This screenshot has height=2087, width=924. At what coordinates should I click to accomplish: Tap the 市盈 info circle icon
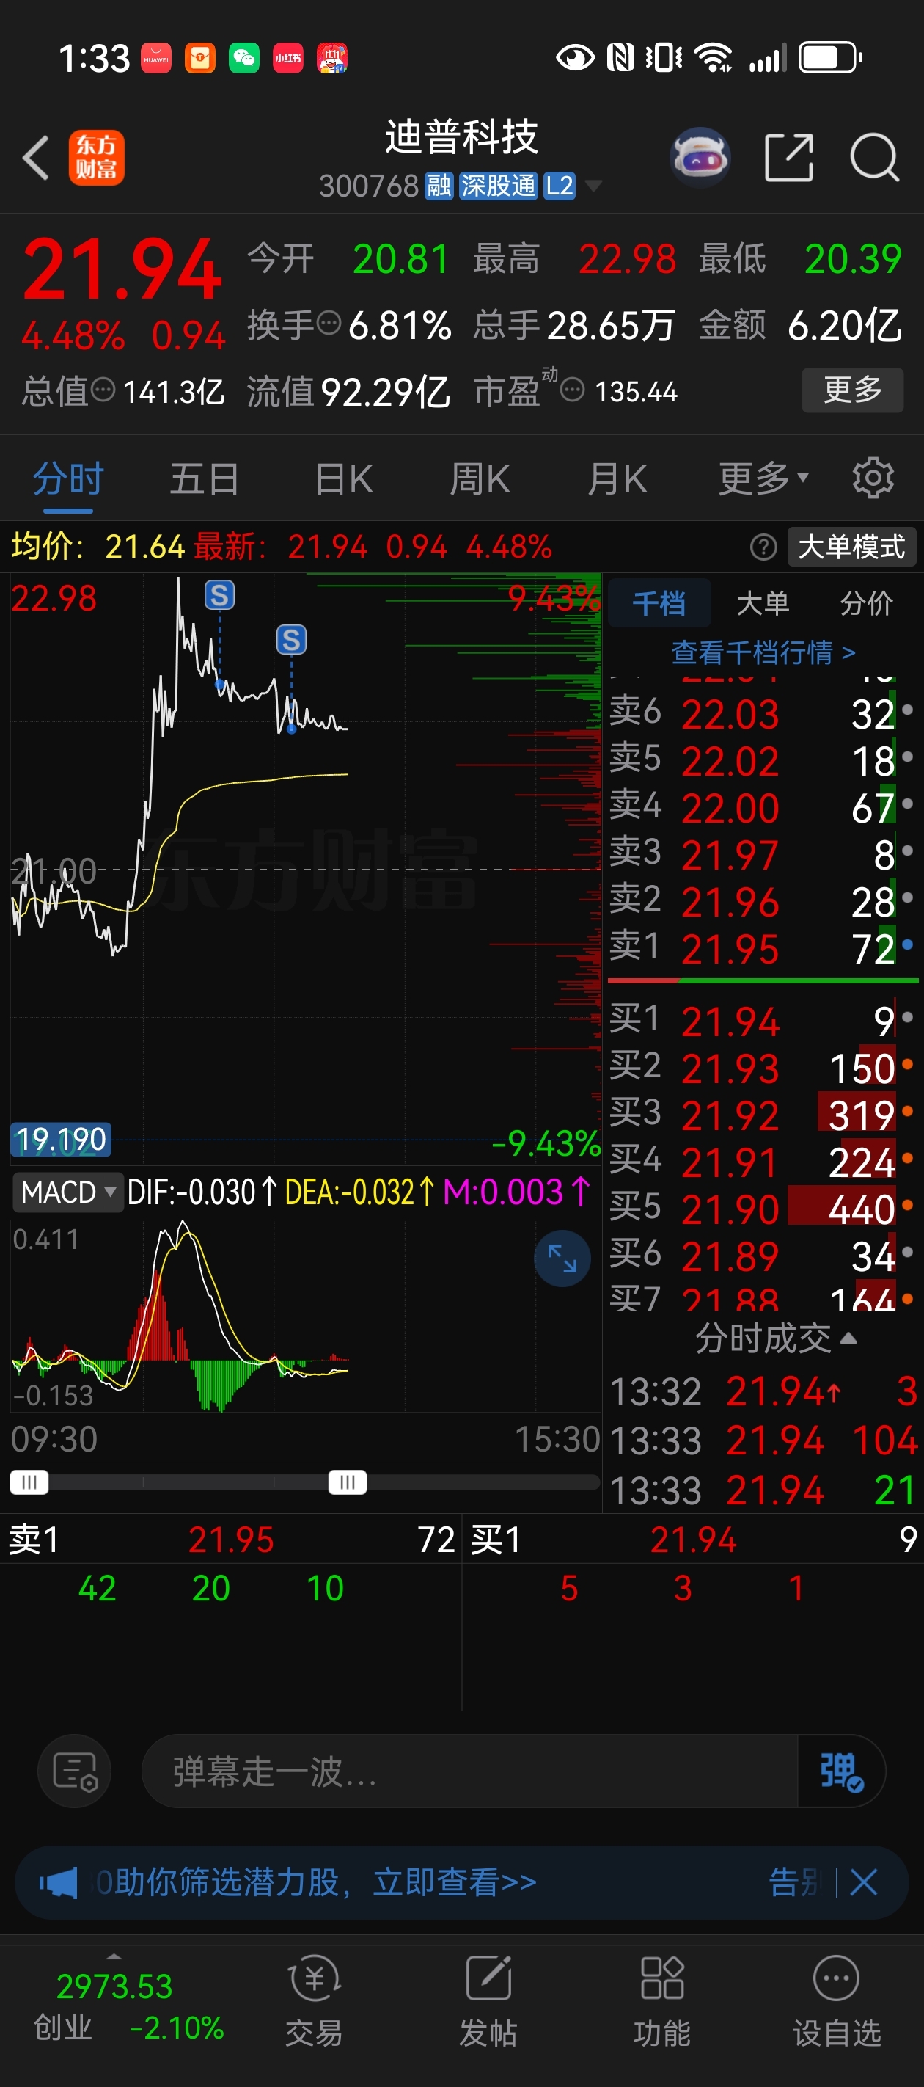(x=572, y=390)
